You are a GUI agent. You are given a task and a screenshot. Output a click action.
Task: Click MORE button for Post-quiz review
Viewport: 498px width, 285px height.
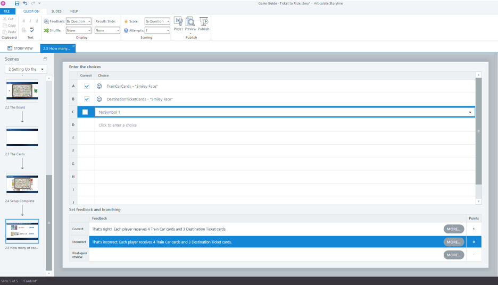click(x=453, y=255)
